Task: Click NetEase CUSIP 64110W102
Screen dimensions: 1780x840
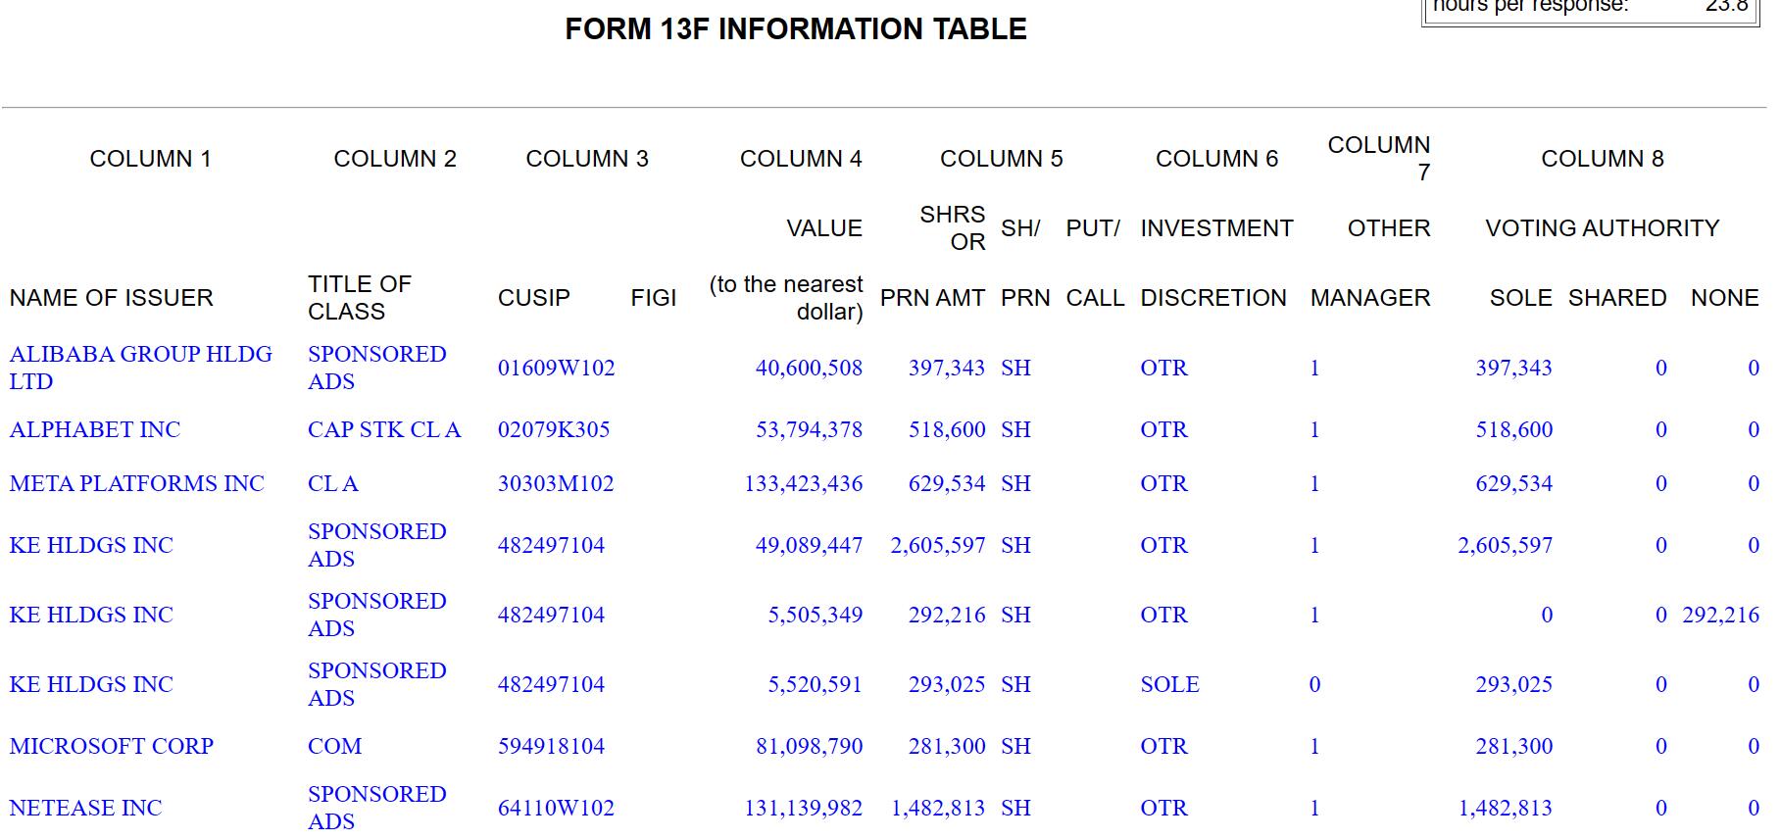Action: 556,808
